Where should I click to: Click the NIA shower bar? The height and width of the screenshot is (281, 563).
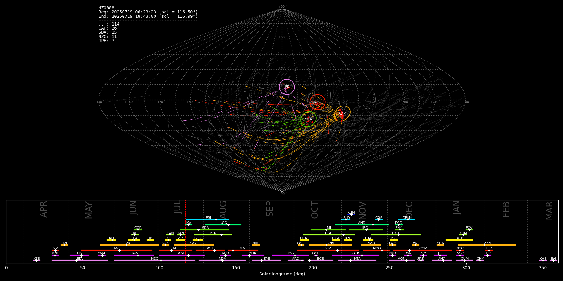coord(243,250)
